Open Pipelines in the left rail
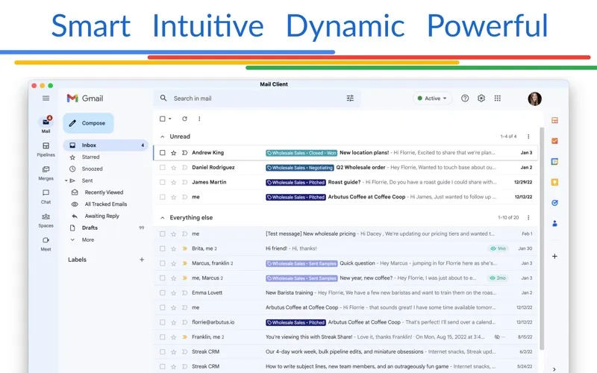The height and width of the screenshot is (373, 597). [46, 149]
